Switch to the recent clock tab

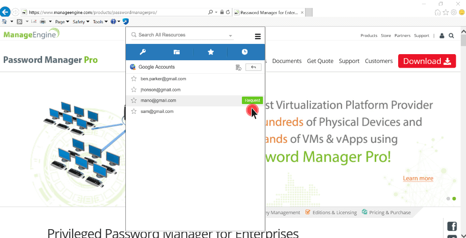pyautogui.click(x=244, y=52)
